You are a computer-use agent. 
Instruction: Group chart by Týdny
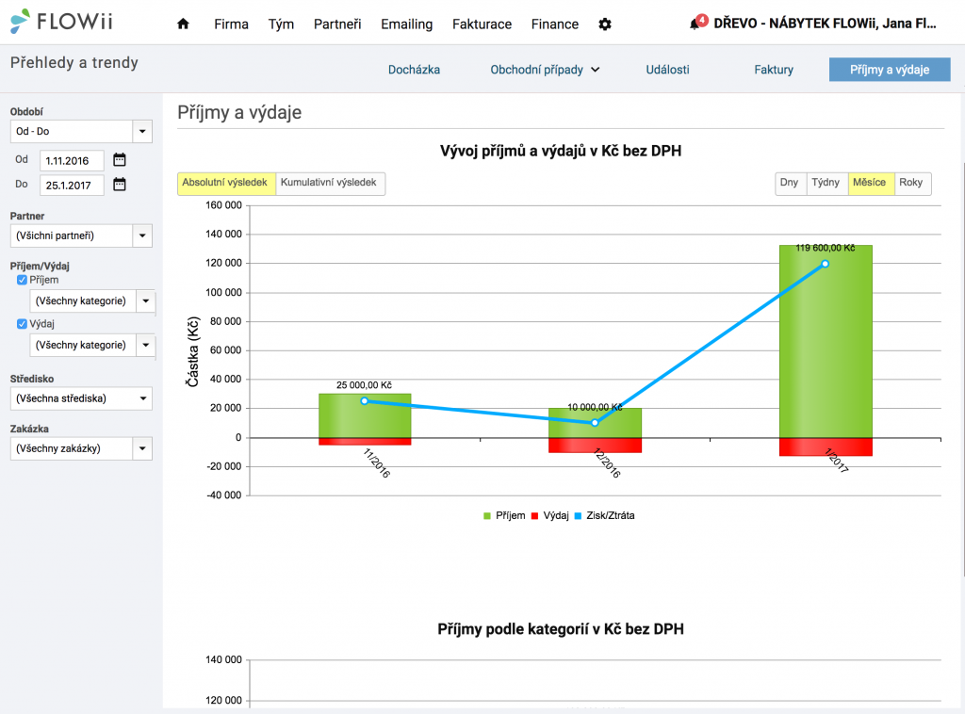pyautogui.click(x=826, y=184)
